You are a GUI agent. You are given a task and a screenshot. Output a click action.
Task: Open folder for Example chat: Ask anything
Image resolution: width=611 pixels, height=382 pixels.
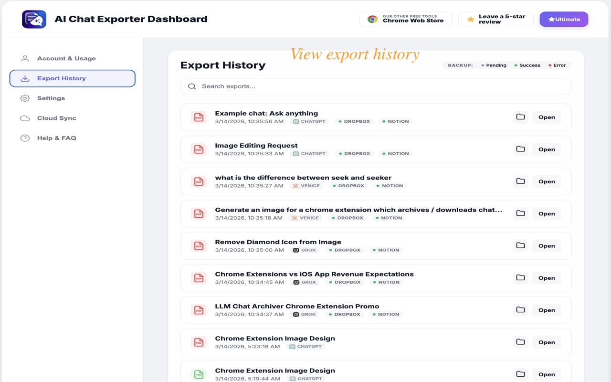click(x=521, y=117)
